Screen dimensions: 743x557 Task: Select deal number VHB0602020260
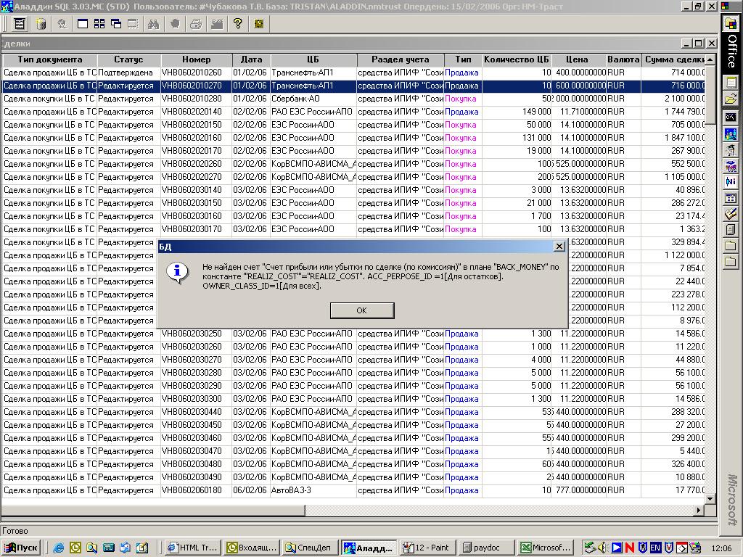pos(192,164)
